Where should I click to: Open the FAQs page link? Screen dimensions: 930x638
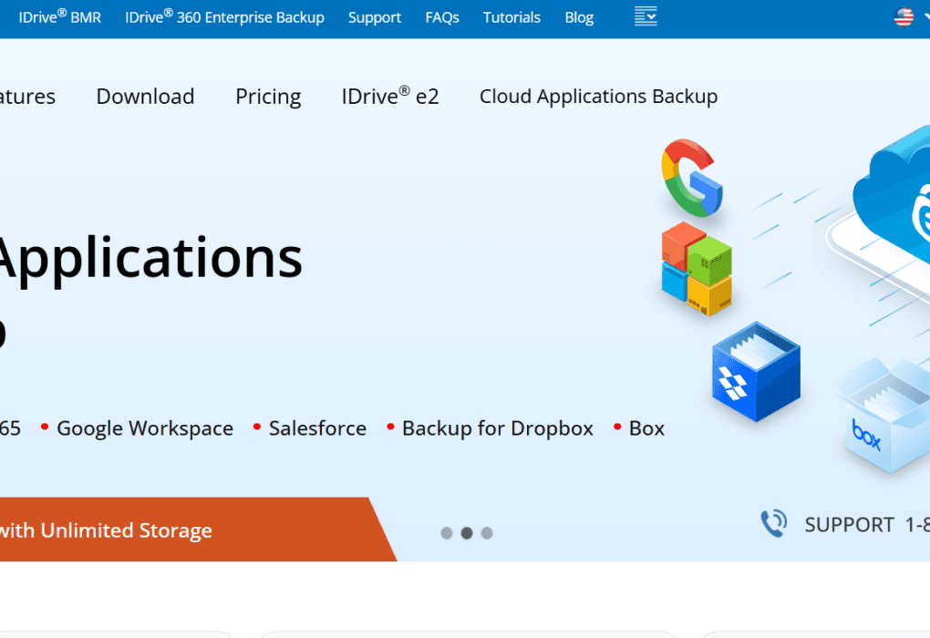click(442, 17)
